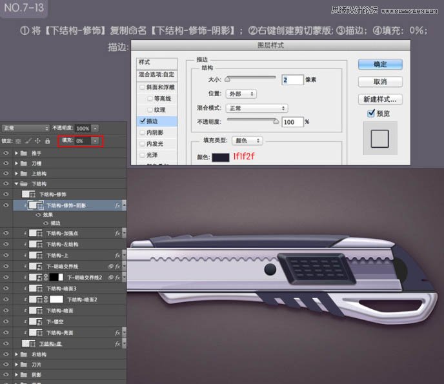444x384 pixels.
Task: Toggle visibility of 下结构-修饰-阴影 layer
Action: pos(6,205)
